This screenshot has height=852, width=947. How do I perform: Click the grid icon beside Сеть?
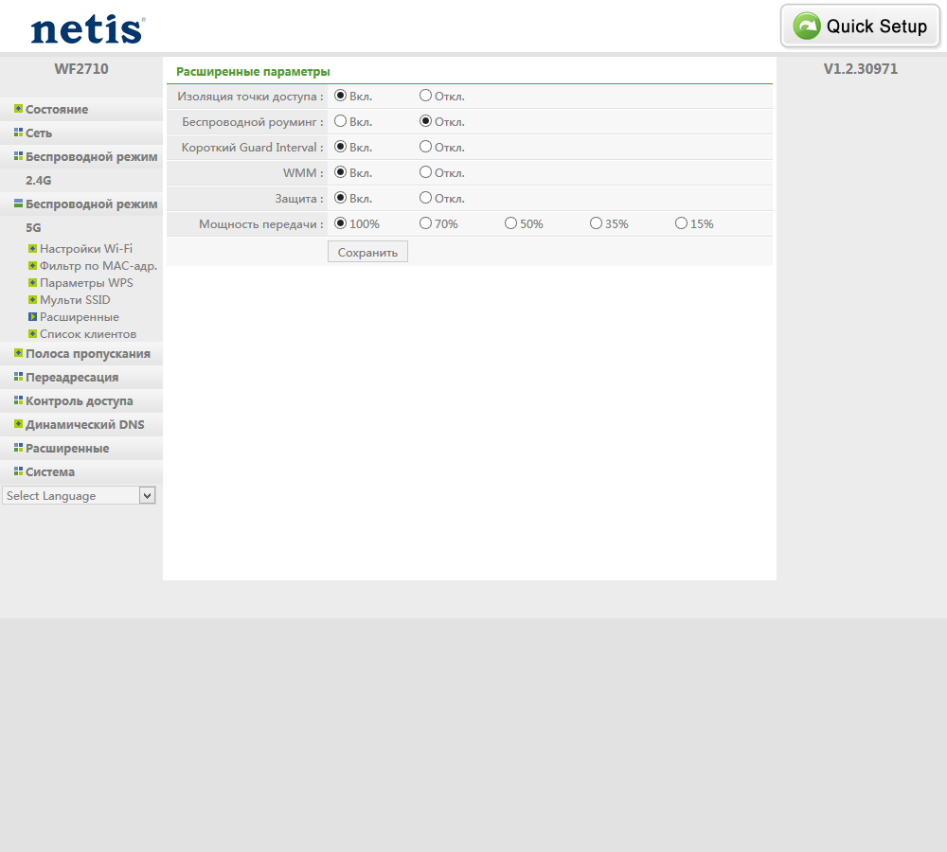18,133
